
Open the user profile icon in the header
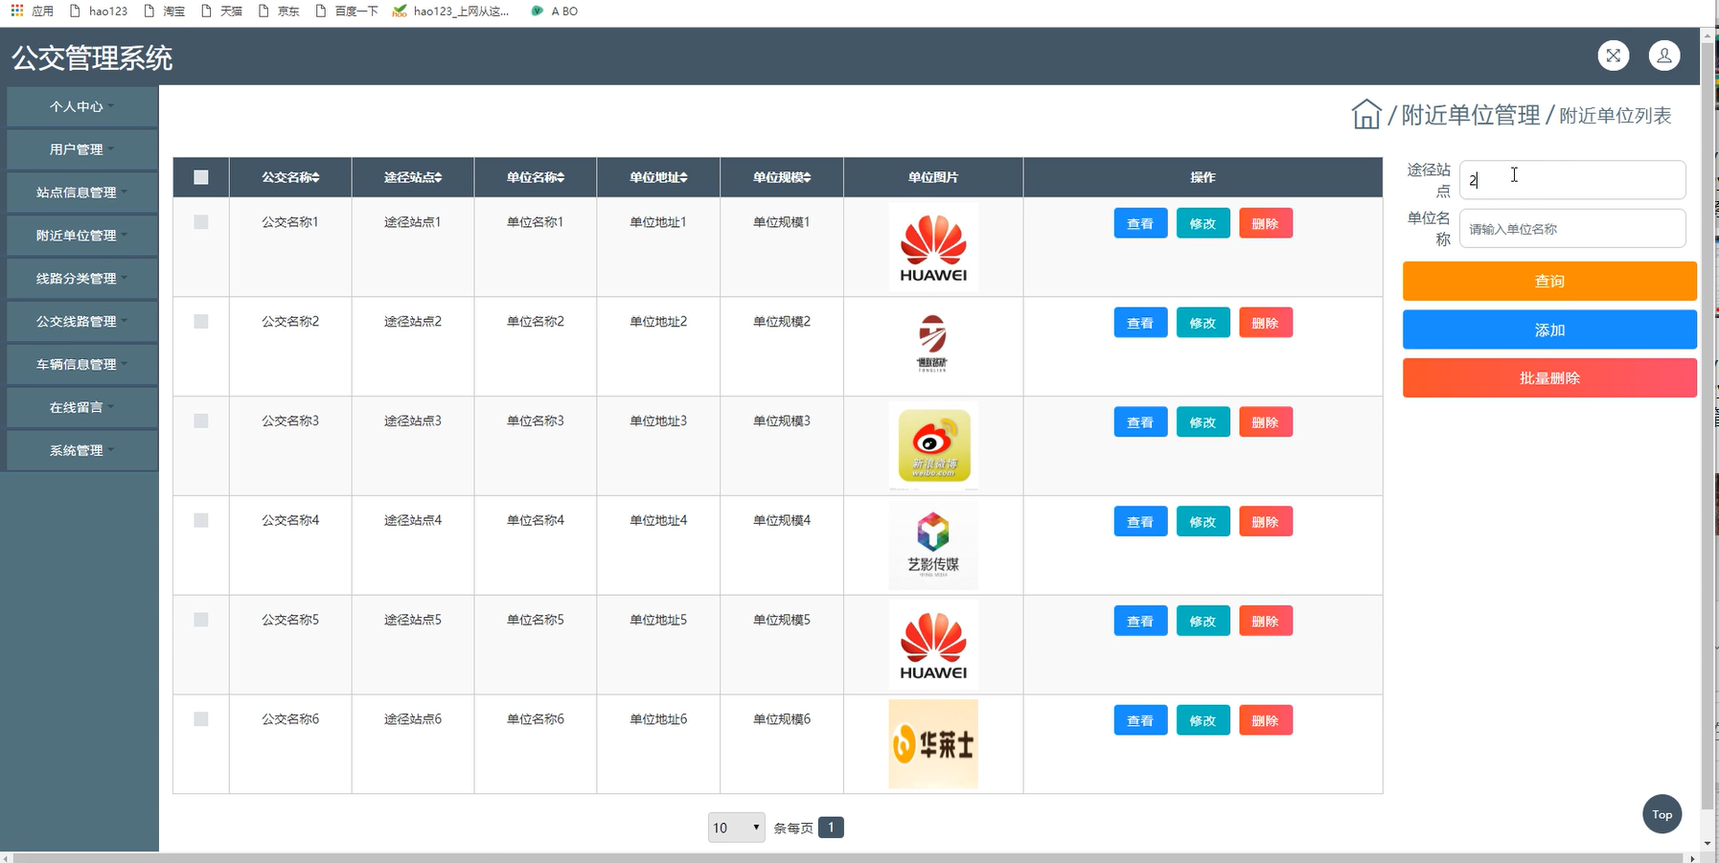tap(1665, 55)
